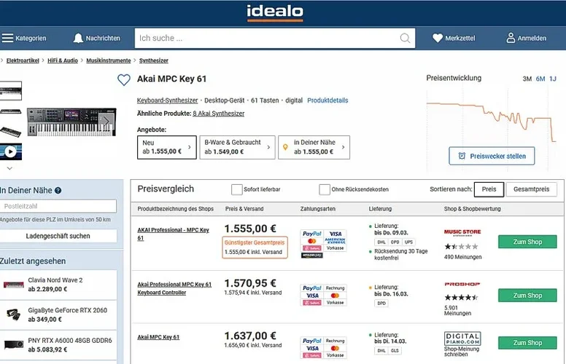Enable the Sofort lieferbar checkbox
566x364 pixels.
(237, 189)
